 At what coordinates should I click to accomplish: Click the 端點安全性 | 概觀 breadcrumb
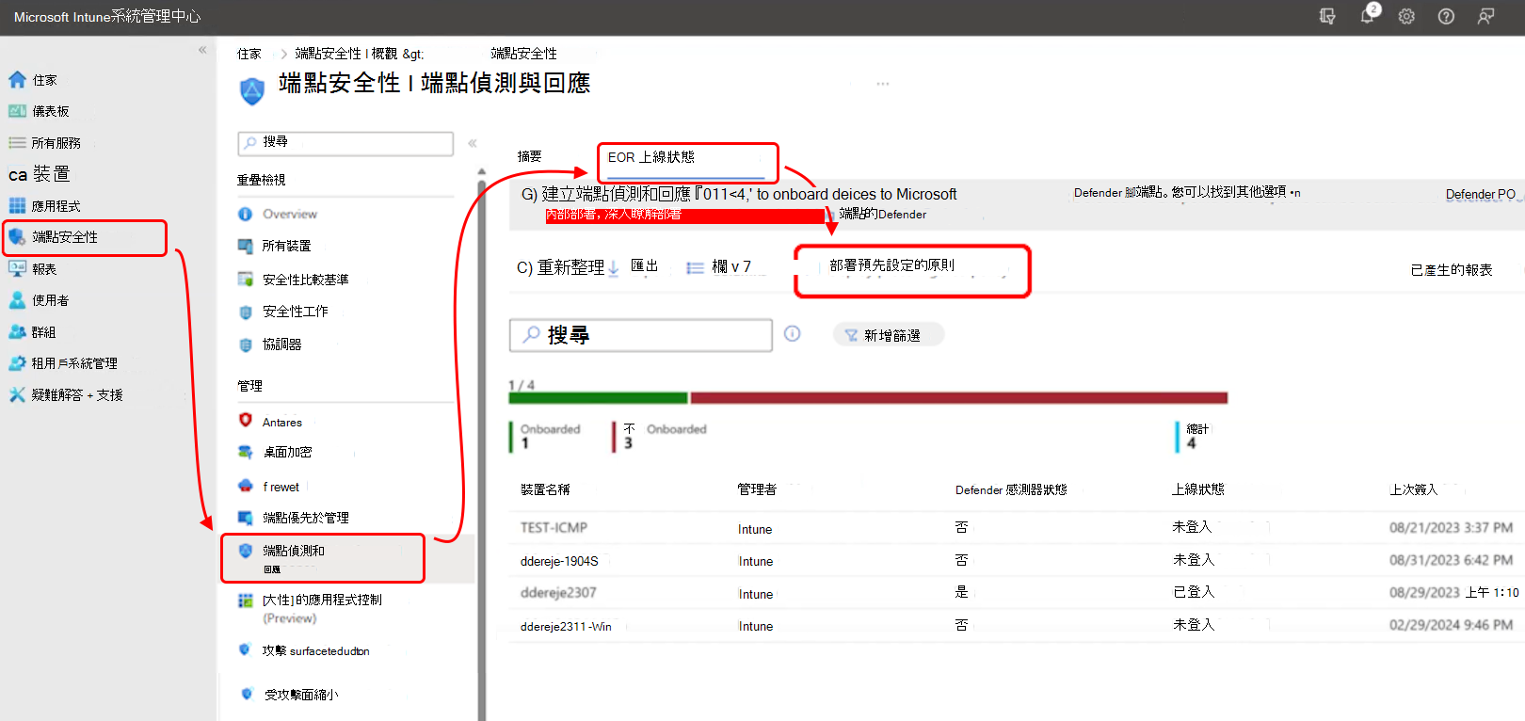[360, 54]
